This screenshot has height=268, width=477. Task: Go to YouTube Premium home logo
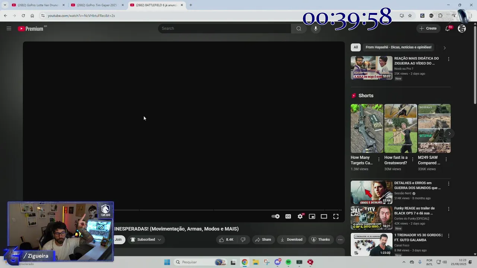(31, 29)
